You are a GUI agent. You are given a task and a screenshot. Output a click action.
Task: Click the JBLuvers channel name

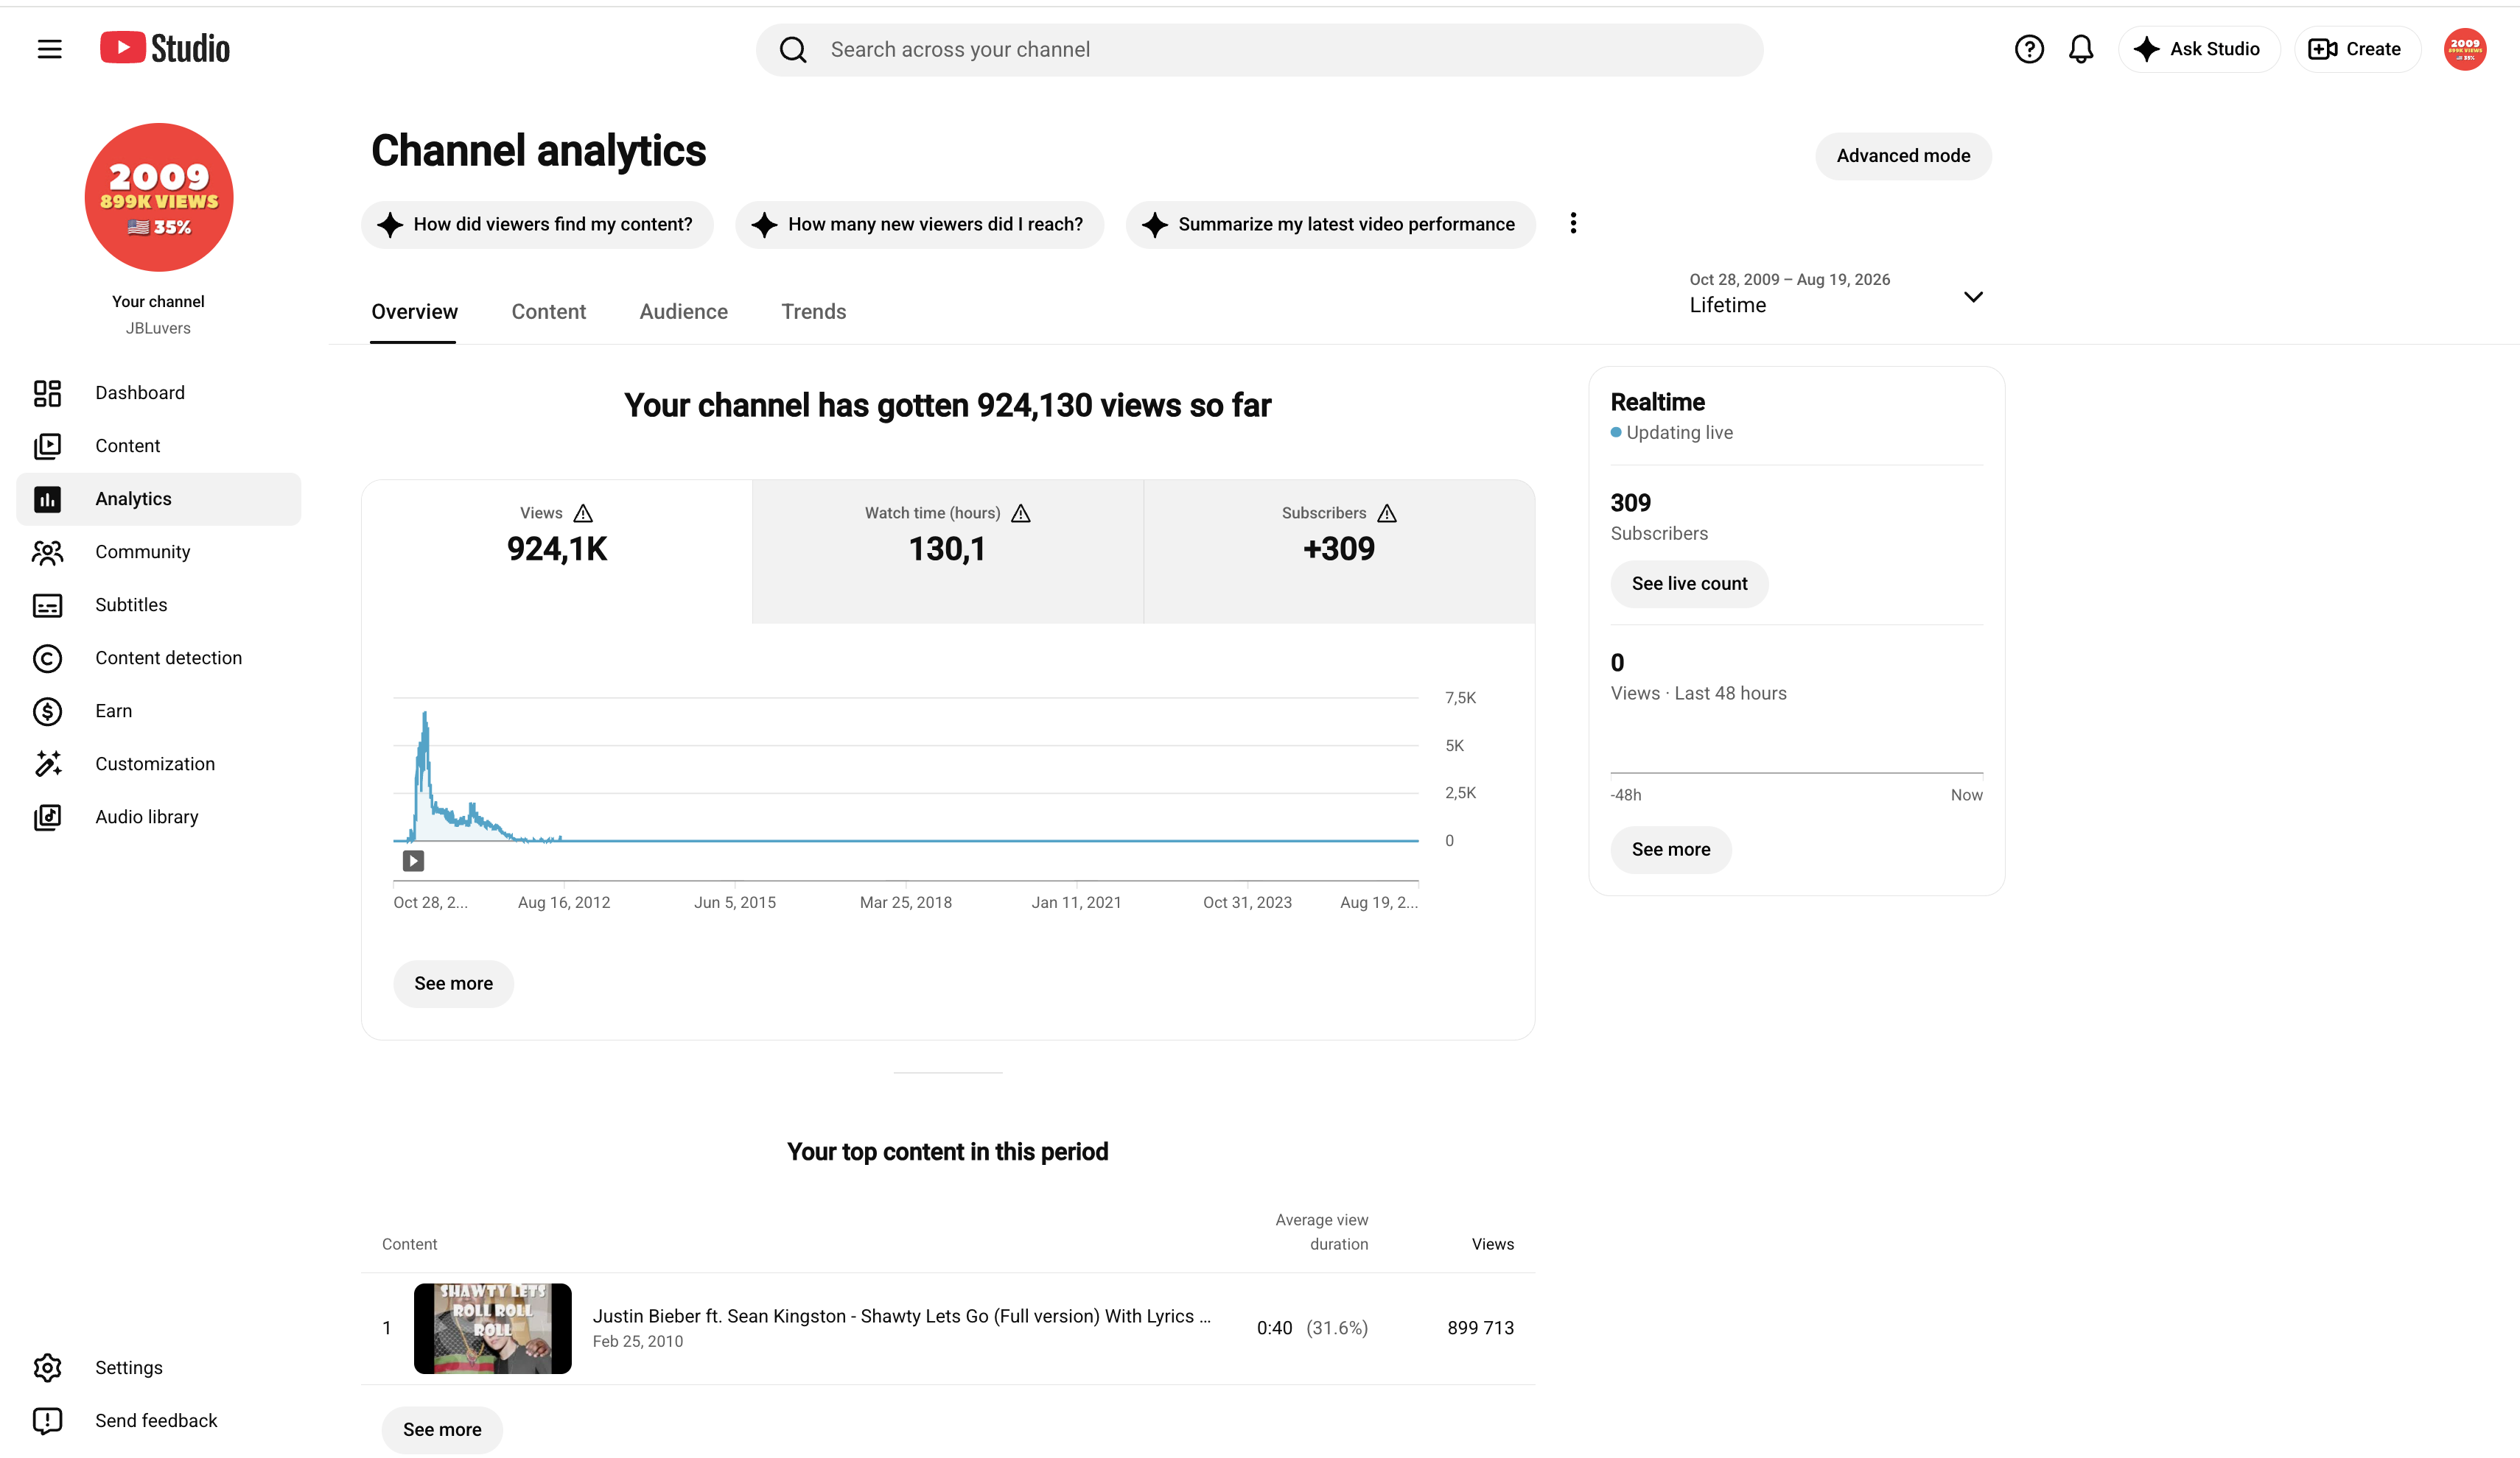[x=158, y=328]
